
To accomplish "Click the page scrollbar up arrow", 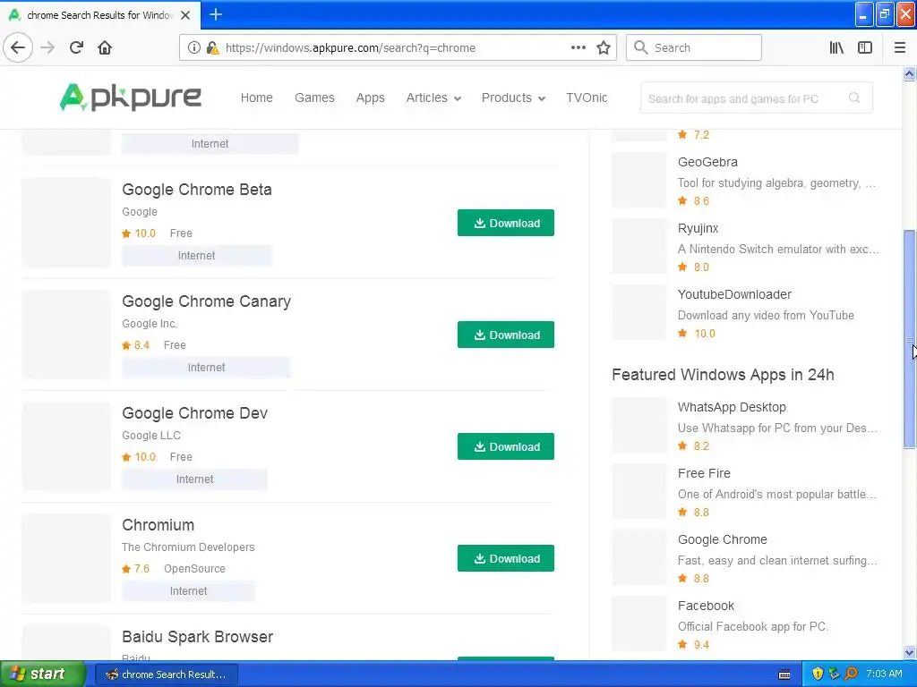I will click(x=909, y=73).
